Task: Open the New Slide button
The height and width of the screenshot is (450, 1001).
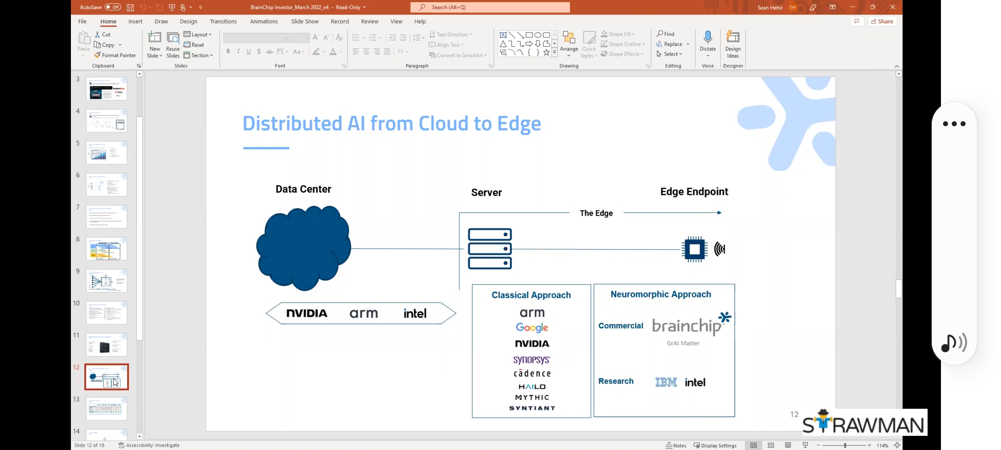Action: tap(155, 45)
